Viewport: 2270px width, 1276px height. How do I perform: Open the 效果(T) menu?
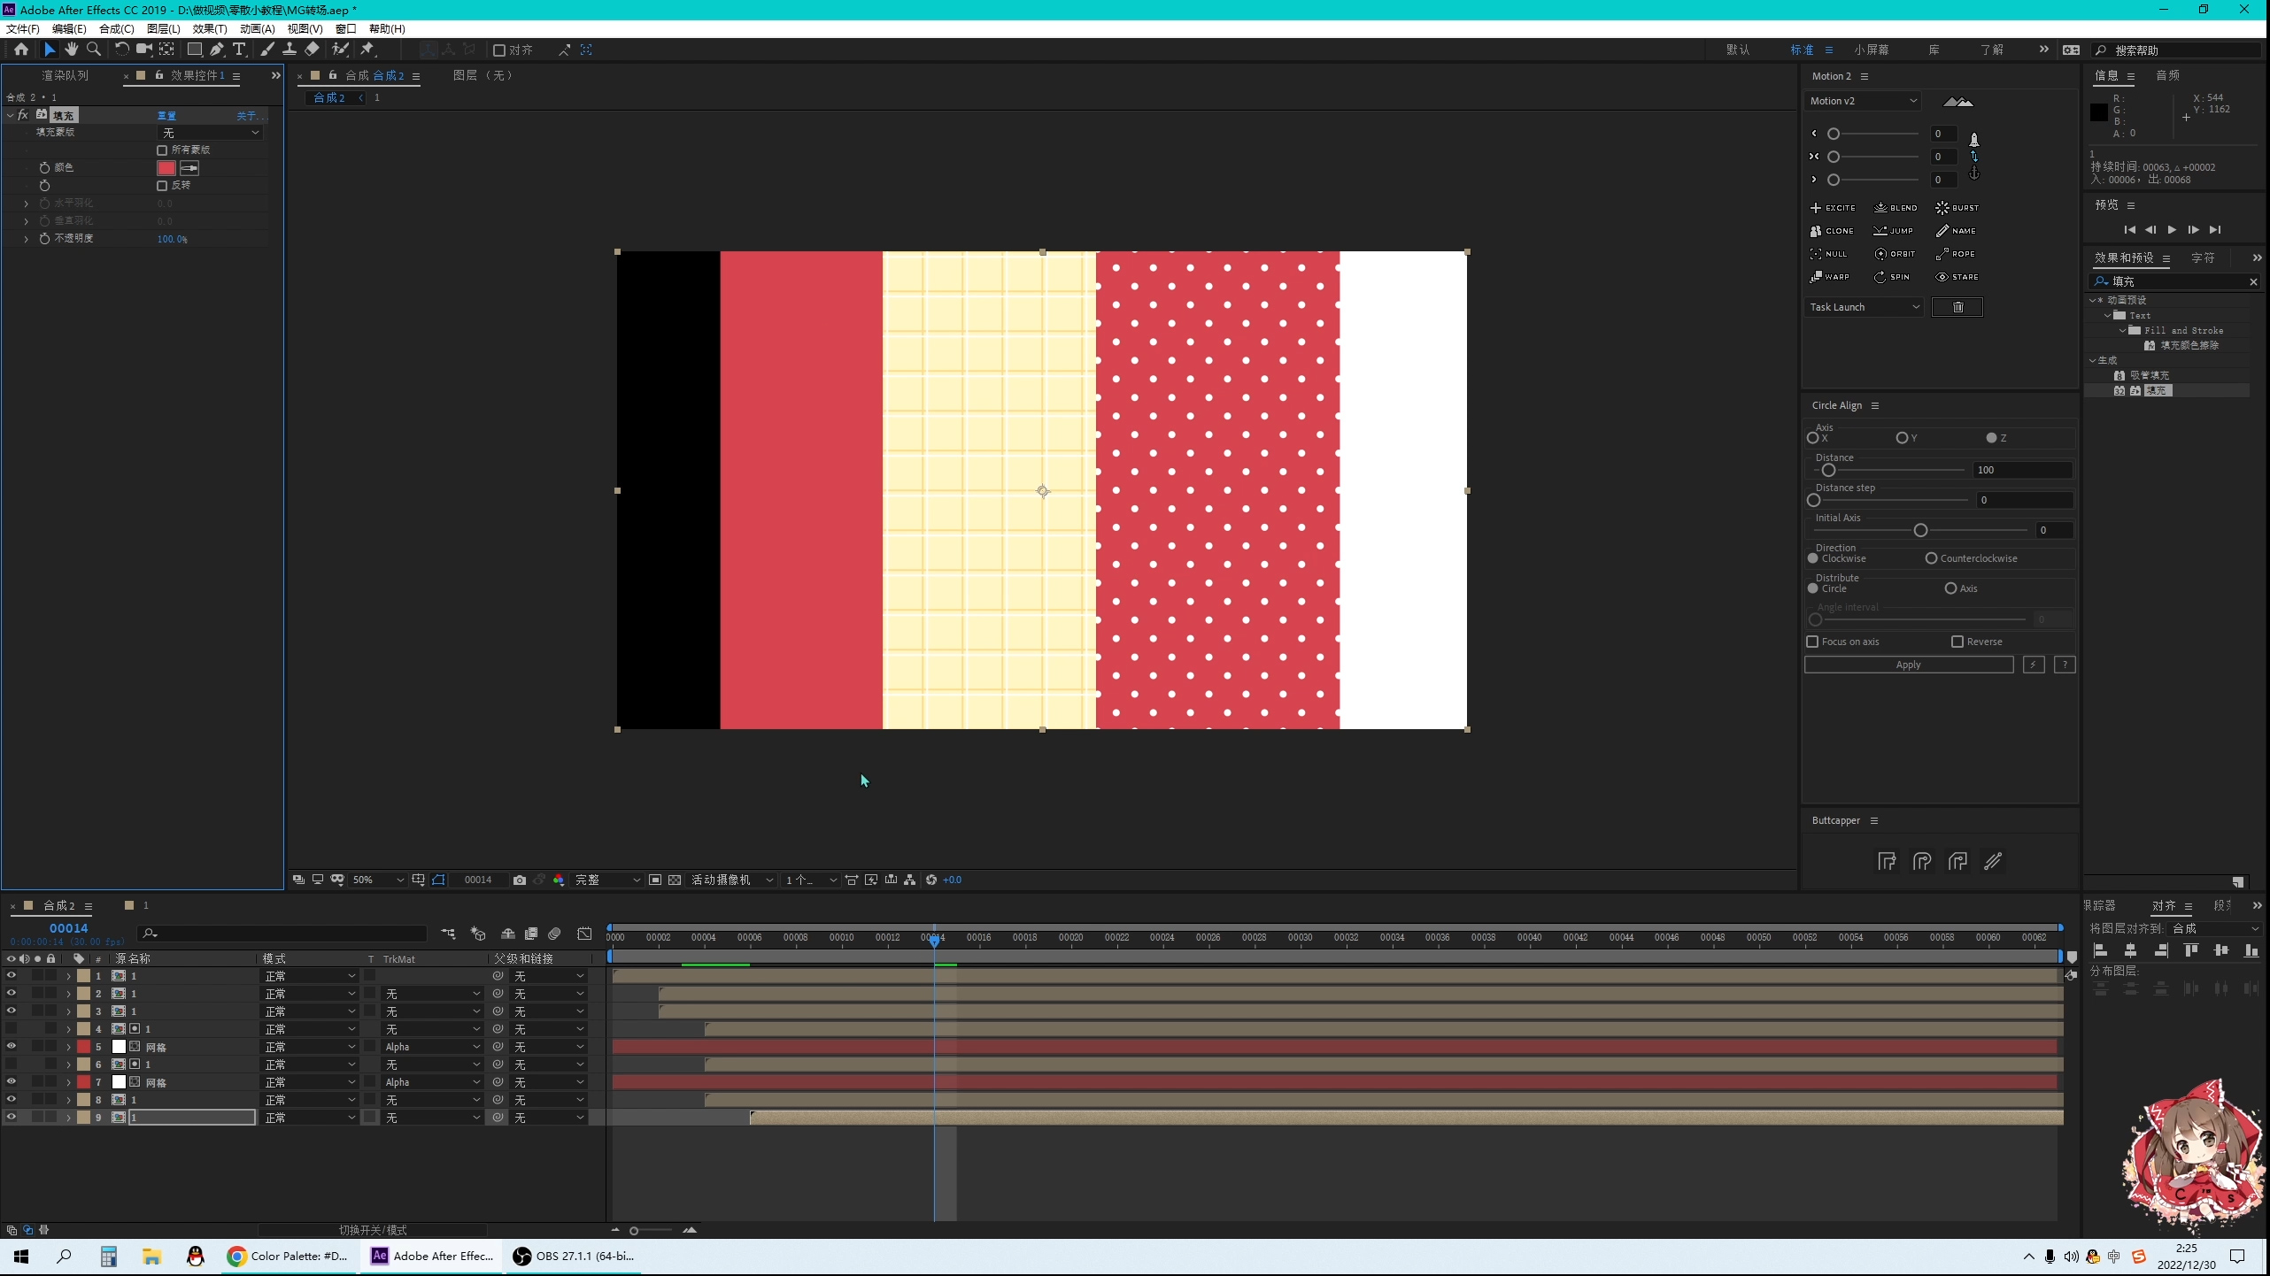pyautogui.click(x=210, y=28)
